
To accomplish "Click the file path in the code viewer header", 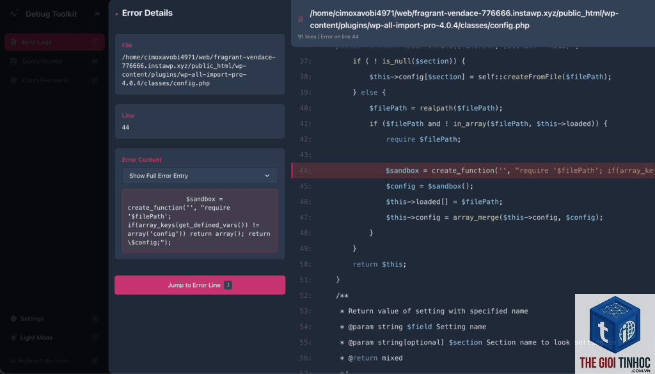I will 464,19.
